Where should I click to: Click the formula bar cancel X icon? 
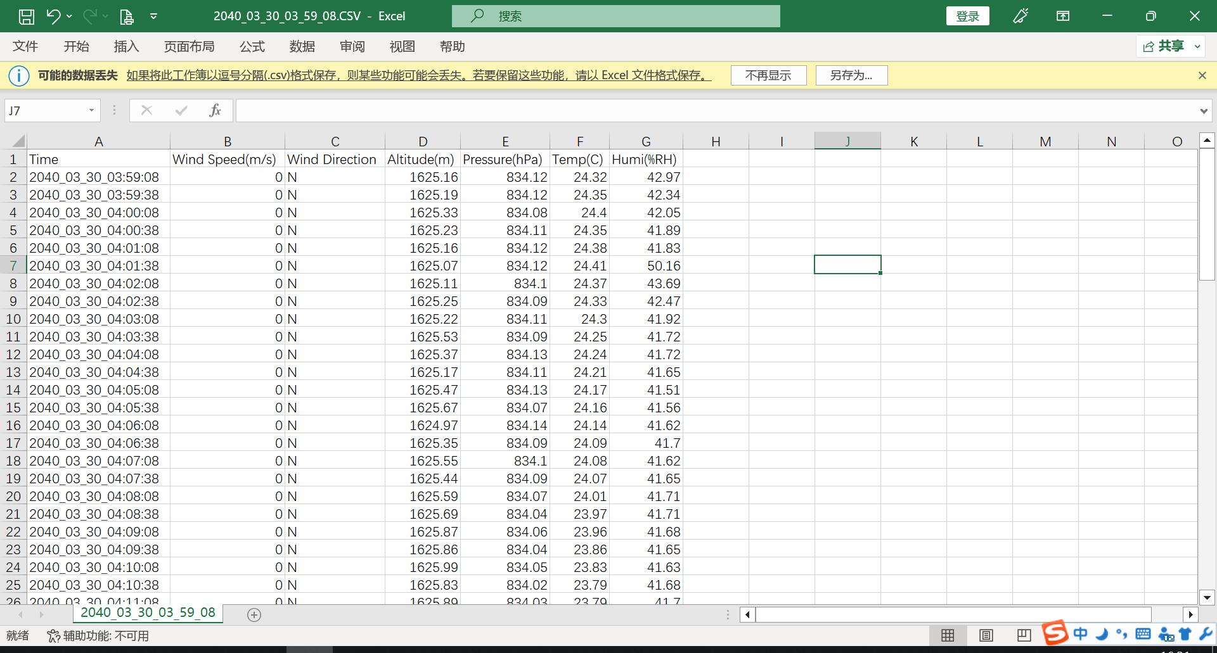coord(146,111)
